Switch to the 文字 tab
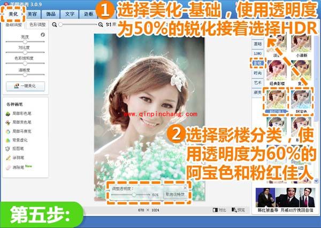This screenshot has height=228, width=321. click(x=70, y=14)
